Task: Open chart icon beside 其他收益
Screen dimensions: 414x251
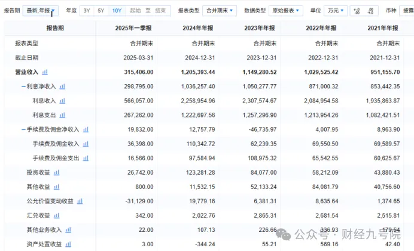Action: tap(56, 187)
